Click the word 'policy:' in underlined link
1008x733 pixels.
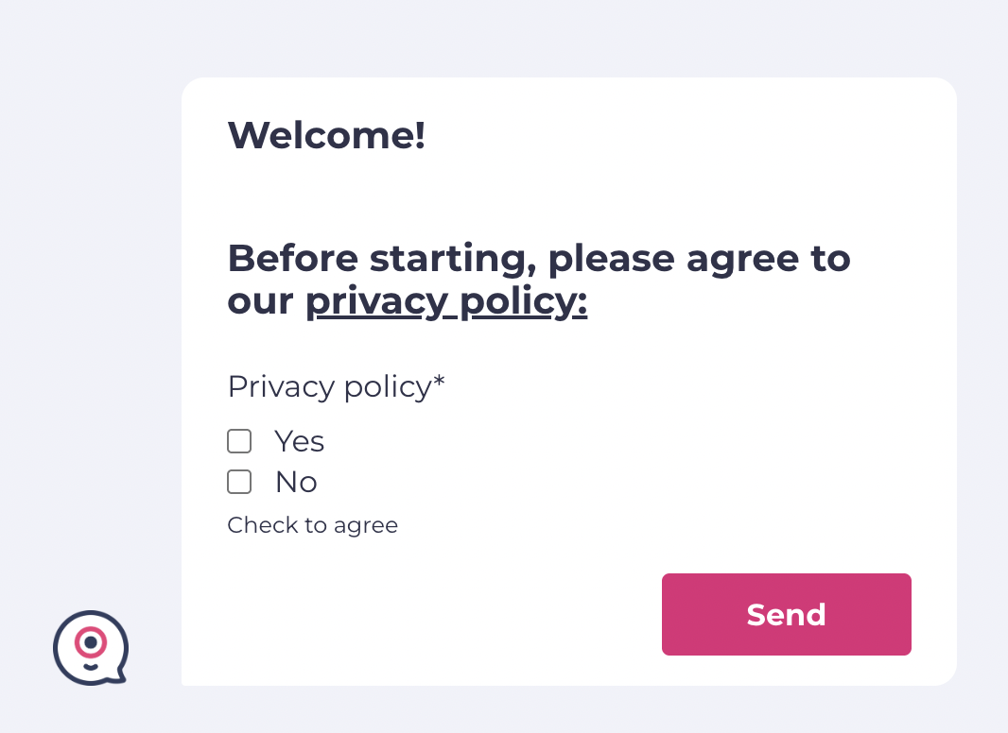click(522, 301)
